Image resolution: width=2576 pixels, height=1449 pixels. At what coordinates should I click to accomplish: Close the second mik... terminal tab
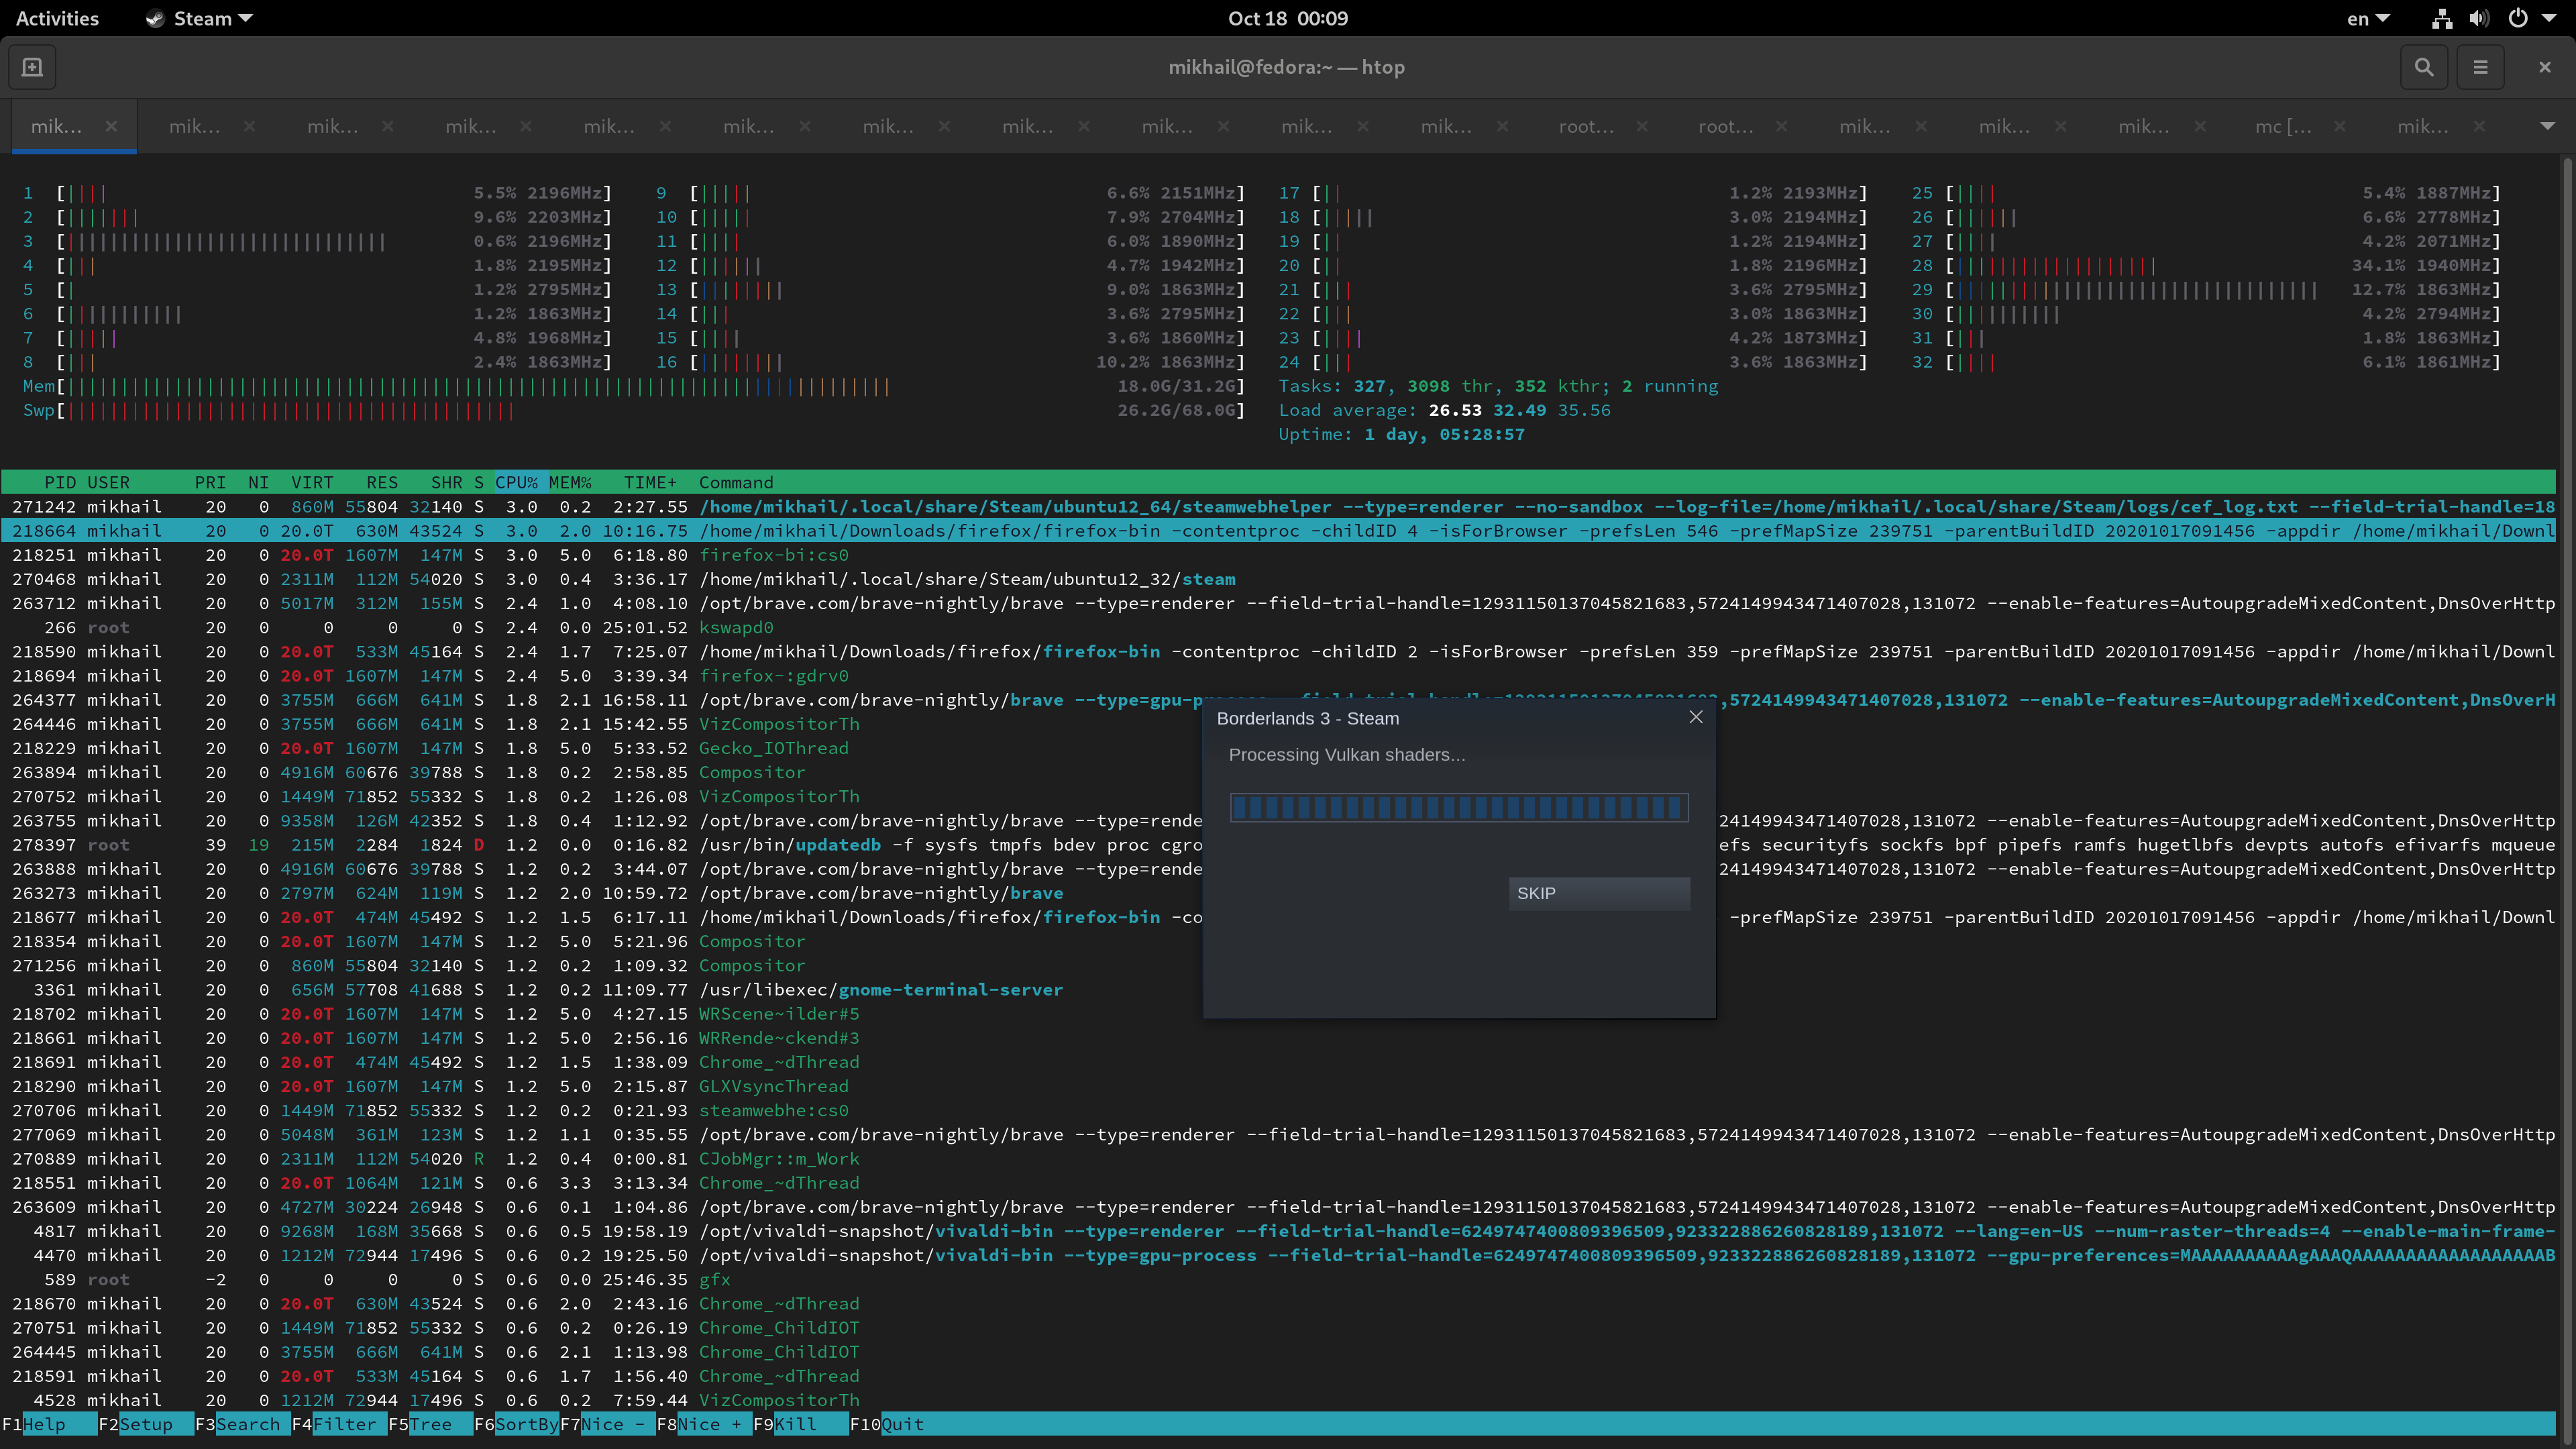[x=249, y=126]
